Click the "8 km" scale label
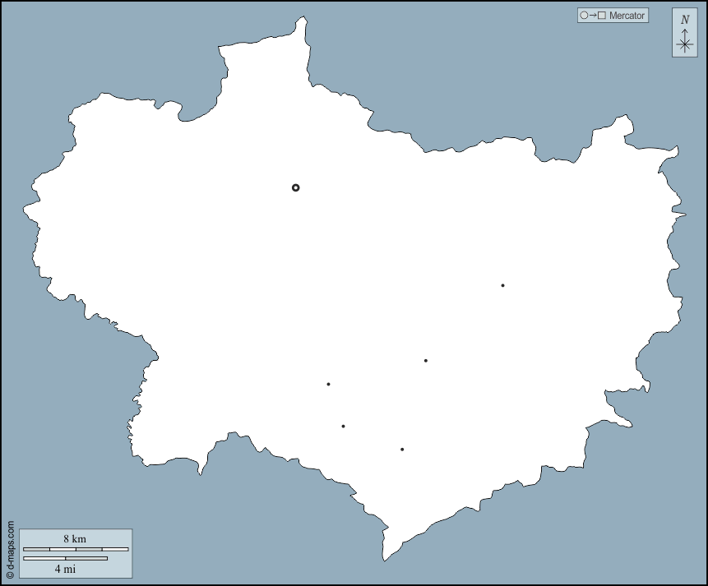The height and width of the screenshot is (586, 708). tap(75, 539)
